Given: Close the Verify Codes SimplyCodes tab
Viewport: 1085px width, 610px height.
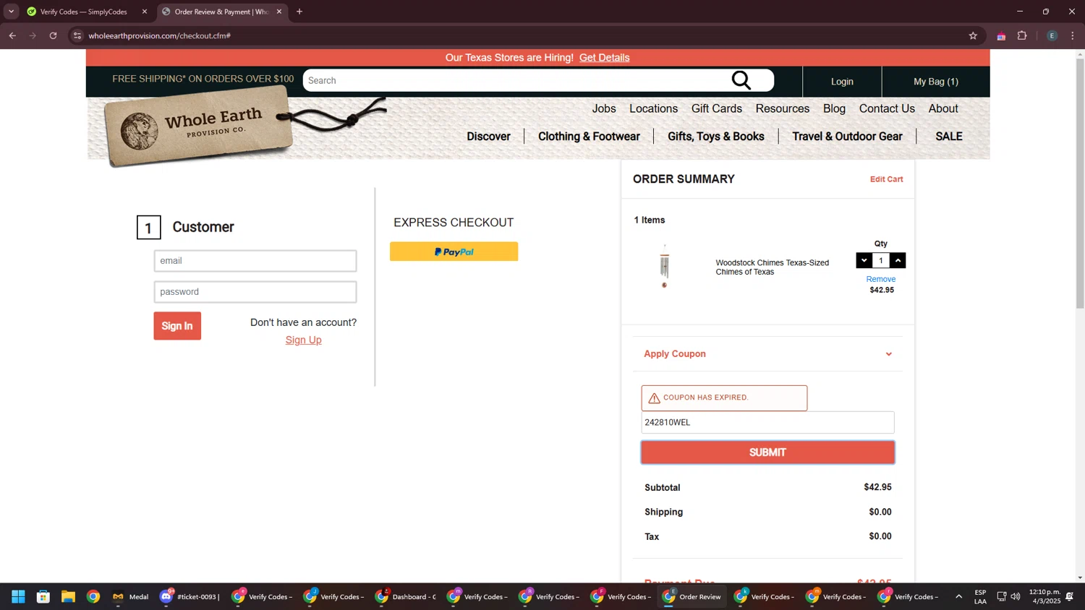Looking at the screenshot, I should click(x=145, y=12).
